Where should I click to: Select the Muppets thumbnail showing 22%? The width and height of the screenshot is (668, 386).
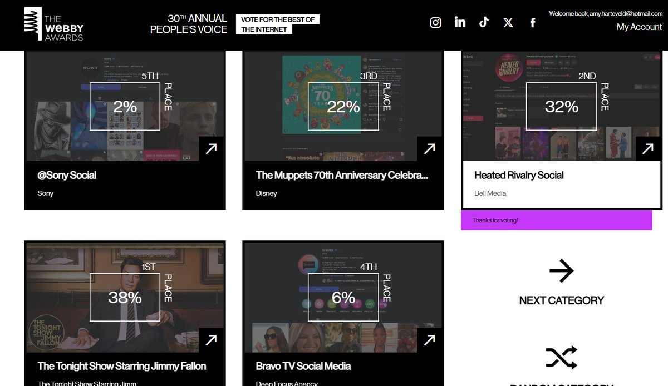point(343,106)
